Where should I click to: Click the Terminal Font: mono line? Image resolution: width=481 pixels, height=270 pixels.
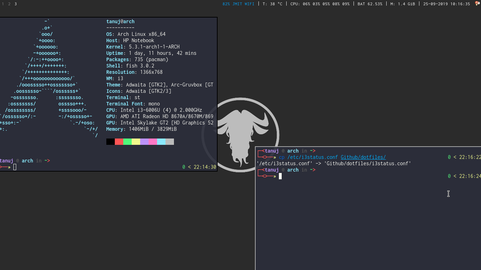pos(133,104)
